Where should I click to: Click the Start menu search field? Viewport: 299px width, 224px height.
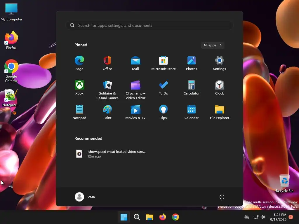click(149, 25)
